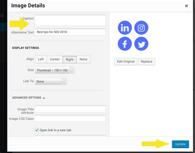
Task: Click the Display Settings heading
Action: point(26,48)
